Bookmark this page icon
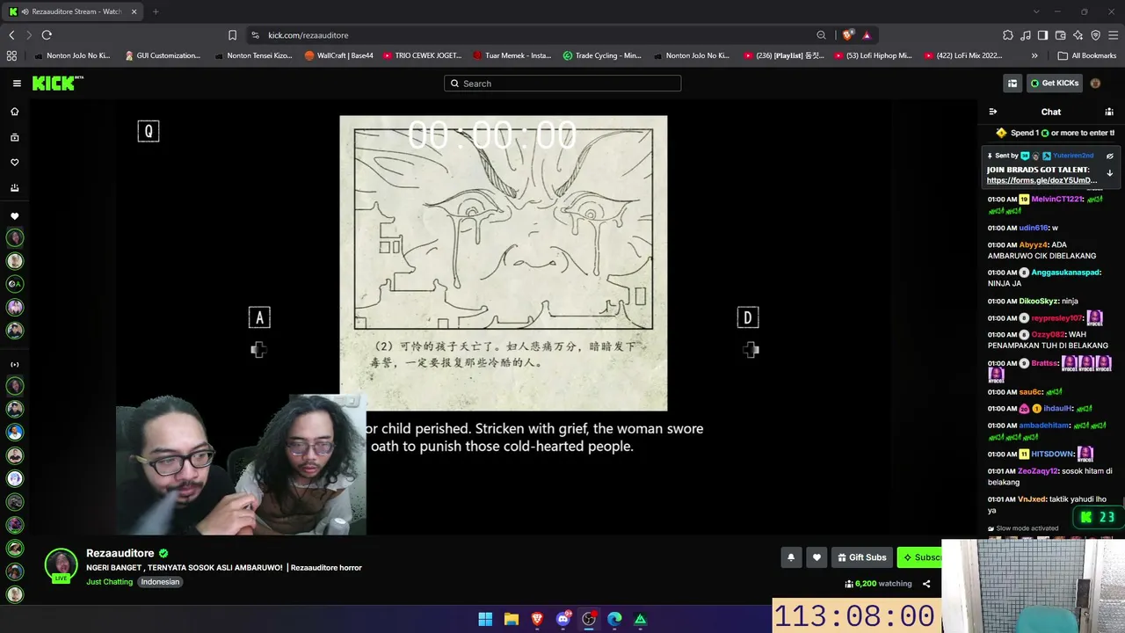1125x633 pixels. pos(232,35)
